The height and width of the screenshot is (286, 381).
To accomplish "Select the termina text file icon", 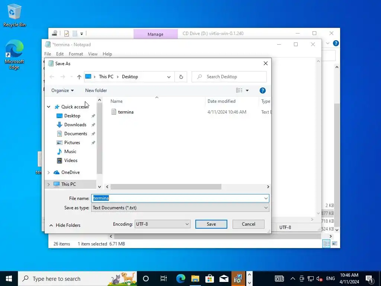I will pyautogui.click(x=114, y=112).
